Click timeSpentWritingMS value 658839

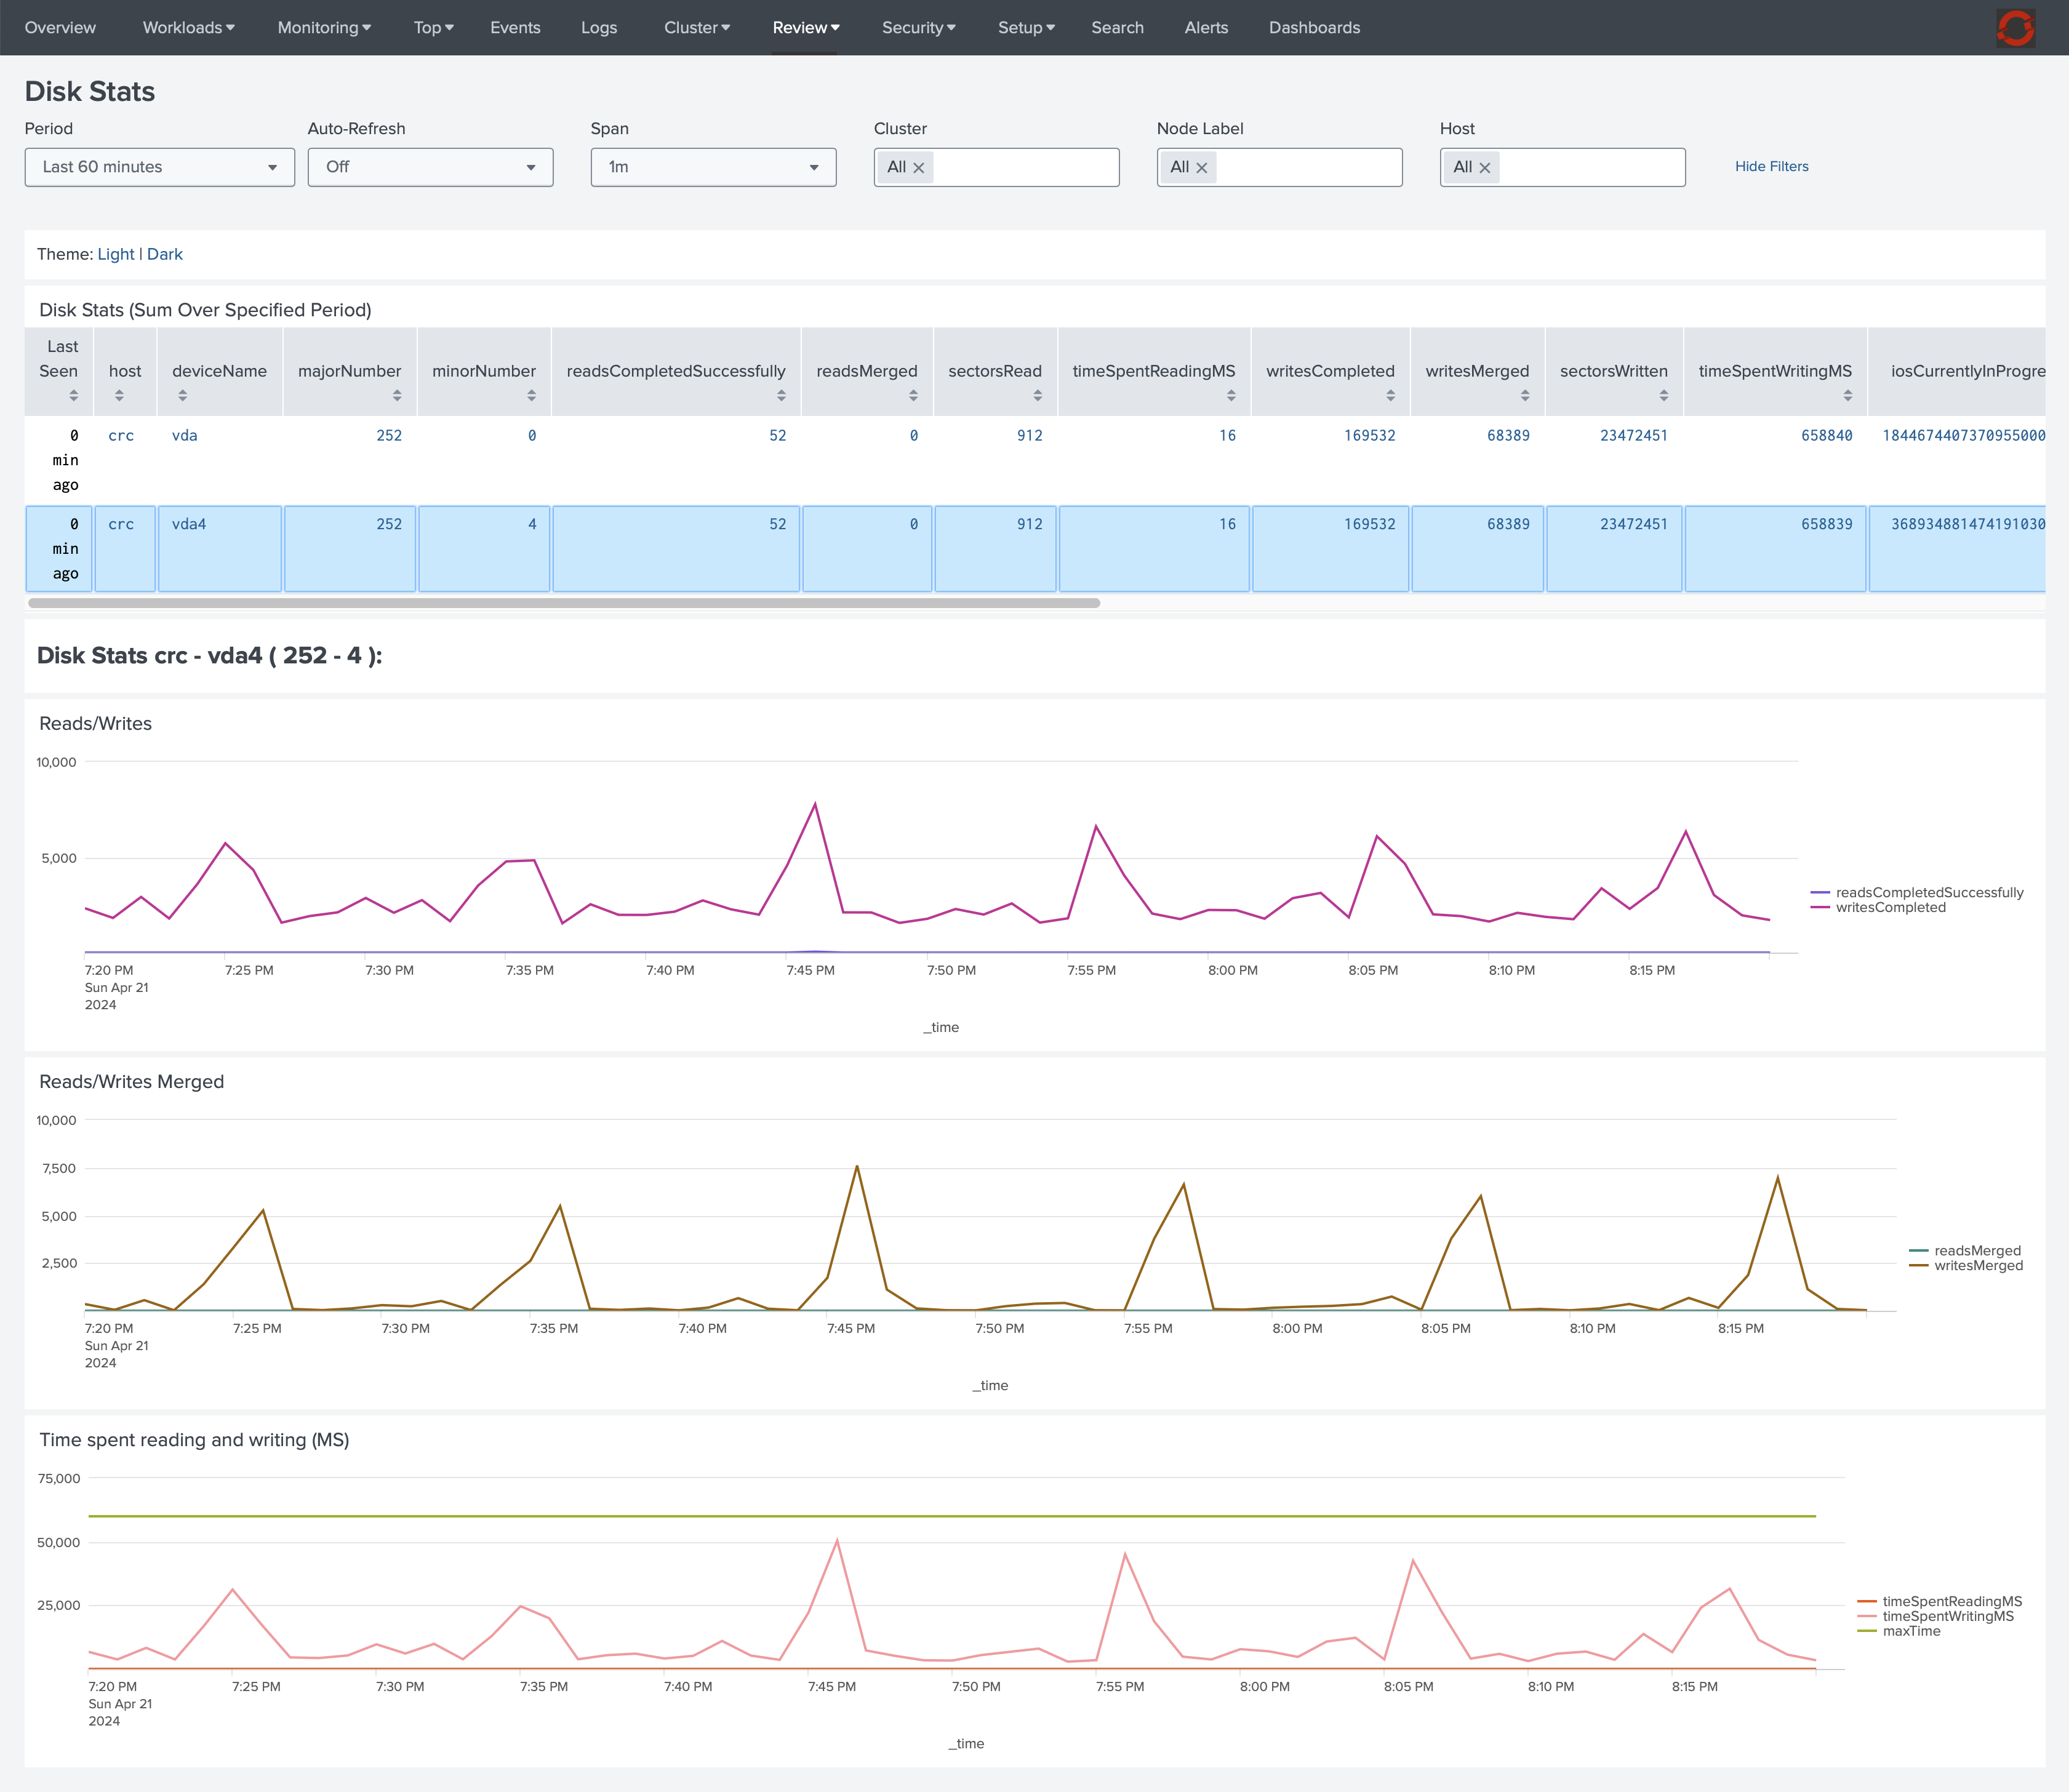[x=1826, y=524]
